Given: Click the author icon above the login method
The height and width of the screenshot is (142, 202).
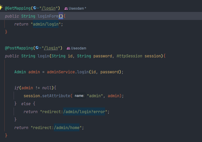Looking at the screenshot, I should point(68,48).
